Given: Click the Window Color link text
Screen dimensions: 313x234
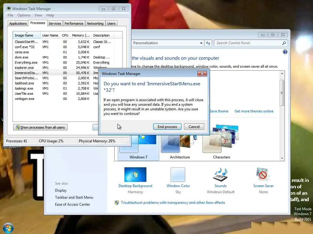Looking at the screenshot, I should [x=178, y=186].
